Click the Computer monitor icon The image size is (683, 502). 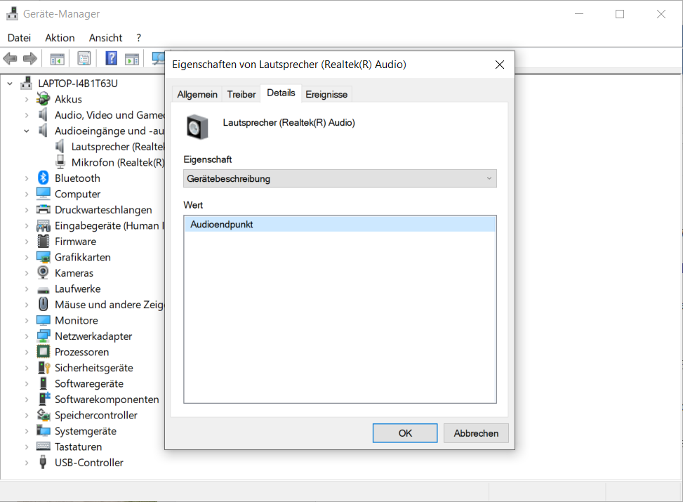(43, 194)
